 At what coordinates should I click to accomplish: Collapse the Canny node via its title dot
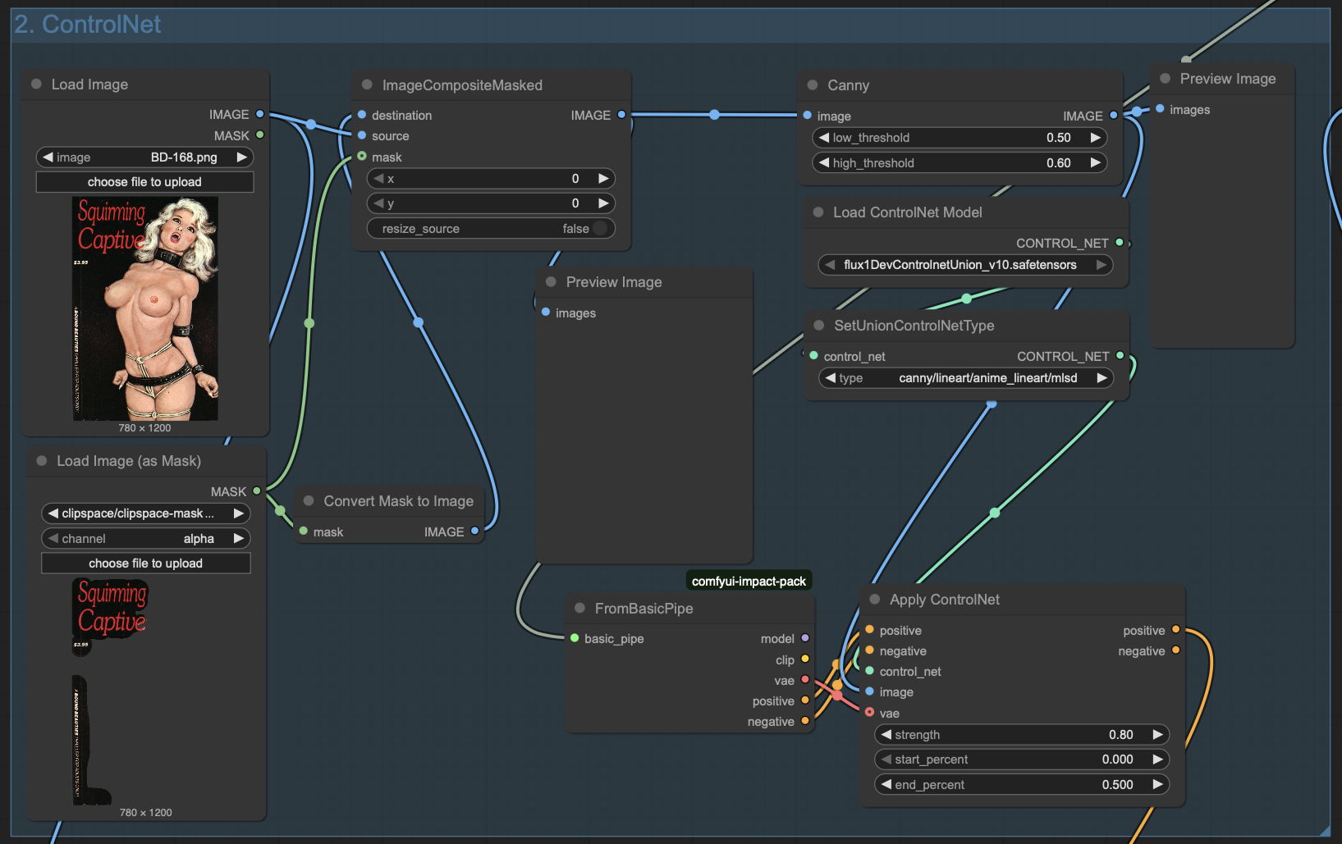point(813,84)
